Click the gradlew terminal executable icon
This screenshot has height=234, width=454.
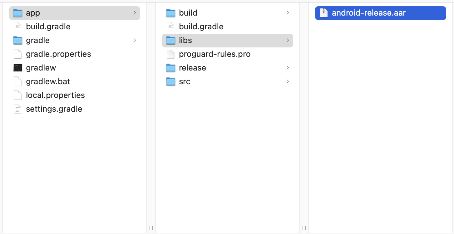coord(18,68)
